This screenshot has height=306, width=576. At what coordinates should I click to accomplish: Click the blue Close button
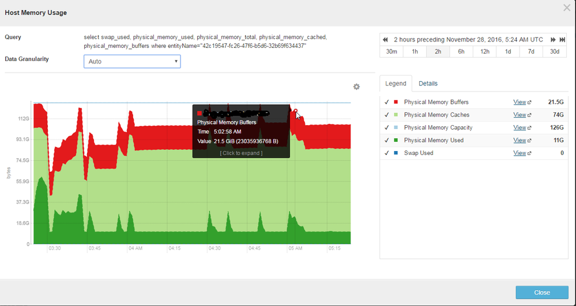tap(542, 292)
